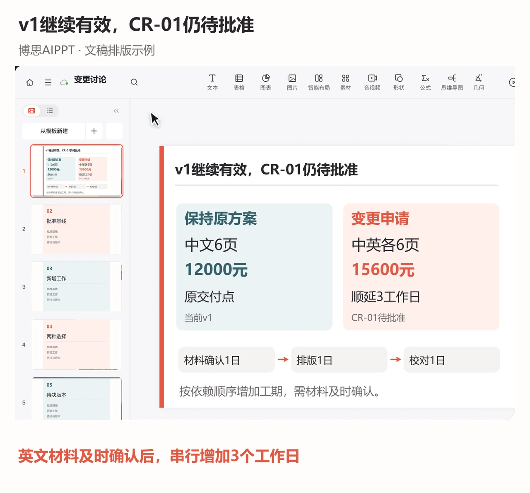Screen dimensions: 530x493
Task: Select the 变更申请 card heading
Action: (x=380, y=219)
